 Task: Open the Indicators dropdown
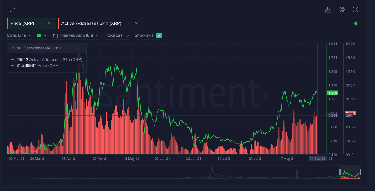(x=117, y=35)
